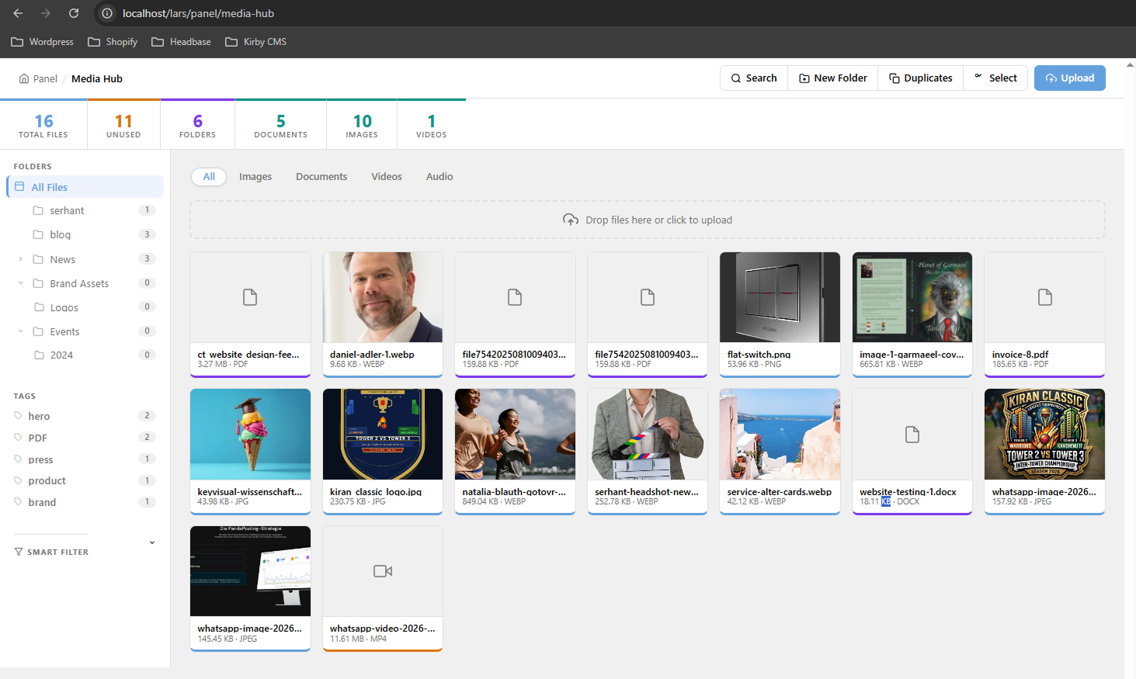Click the 16 Total Files stat
Image resolution: width=1136 pixels, height=679 pixels.
pyautogui.click(x=43, y=125)
